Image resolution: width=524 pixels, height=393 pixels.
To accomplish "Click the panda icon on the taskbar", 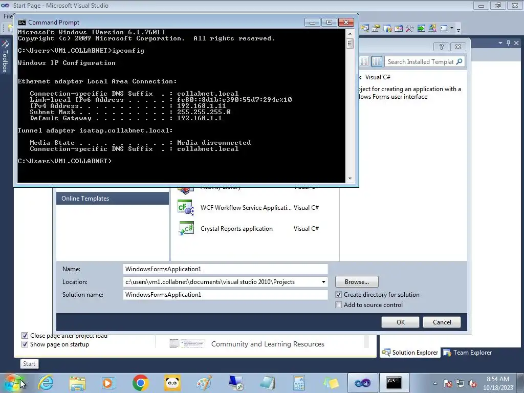I will pyautogui.click(x=172, y=383).
